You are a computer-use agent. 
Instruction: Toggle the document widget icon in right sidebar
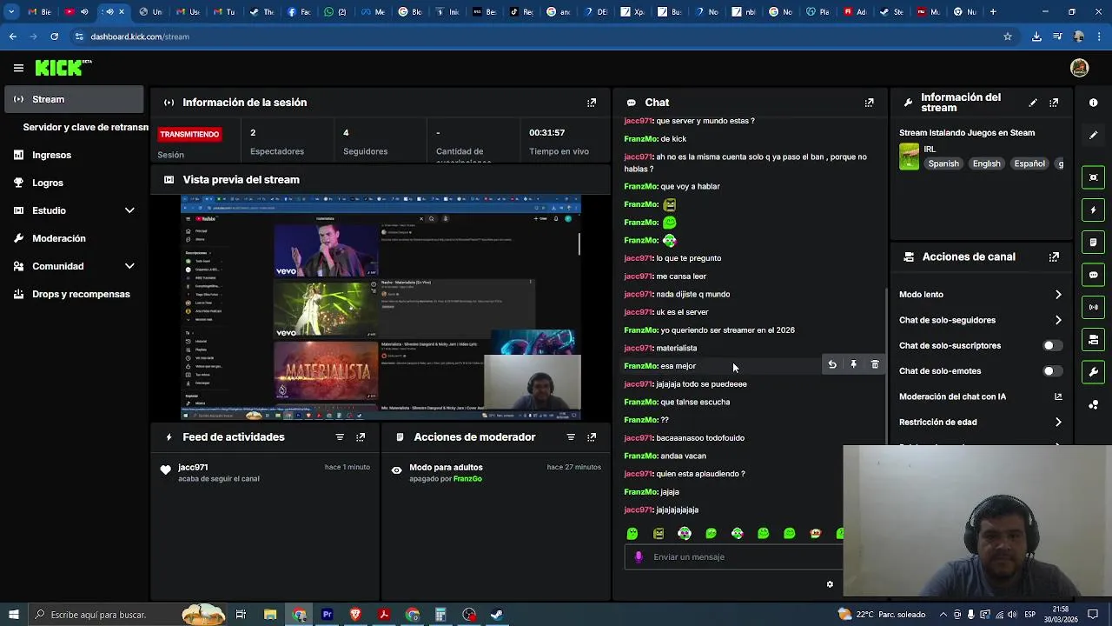1094,243
